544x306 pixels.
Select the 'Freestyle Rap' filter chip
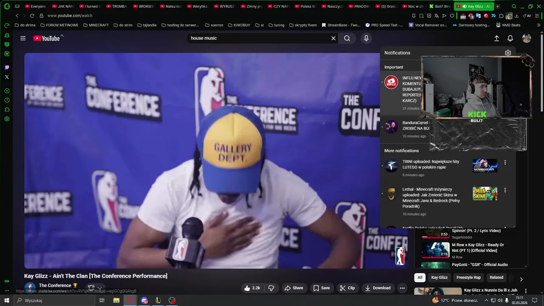[x=468, y=278]
